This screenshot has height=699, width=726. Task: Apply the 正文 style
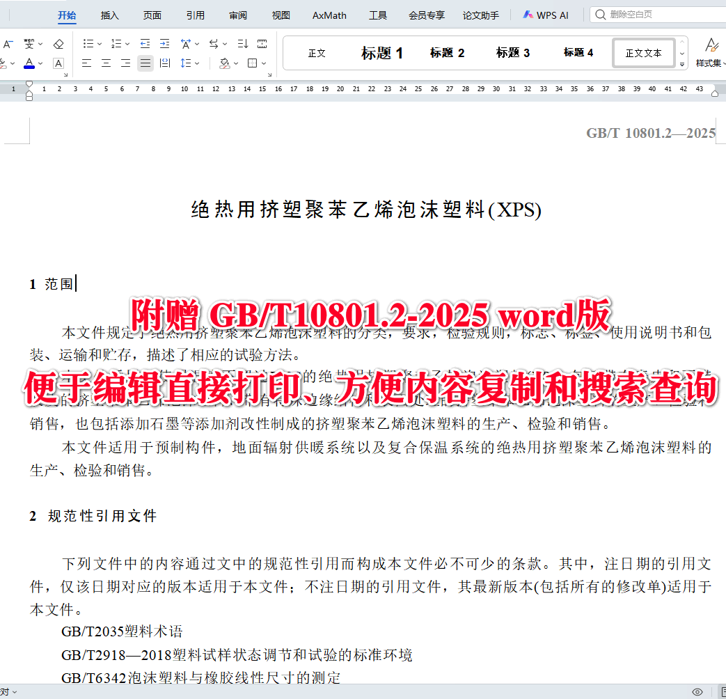coord(317,54)
